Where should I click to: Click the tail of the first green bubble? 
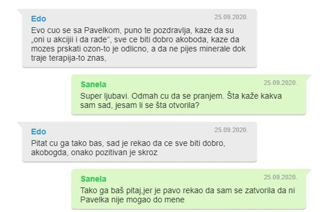(x=308, y=77)
